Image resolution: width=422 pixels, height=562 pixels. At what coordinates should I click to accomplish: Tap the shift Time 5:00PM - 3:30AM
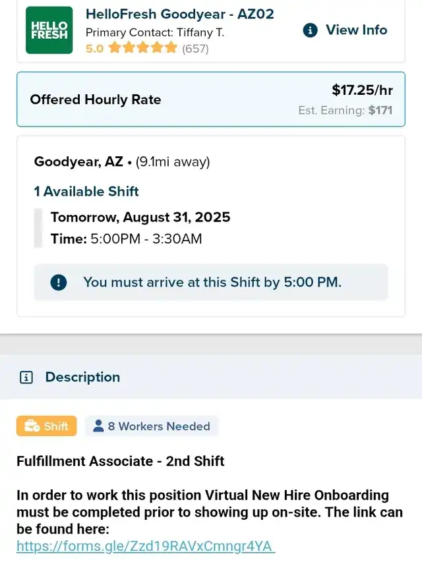(x=127, y=239)
